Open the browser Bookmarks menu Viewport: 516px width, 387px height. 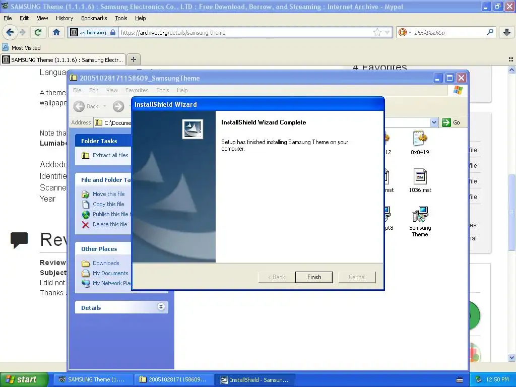tap(94, 18)
